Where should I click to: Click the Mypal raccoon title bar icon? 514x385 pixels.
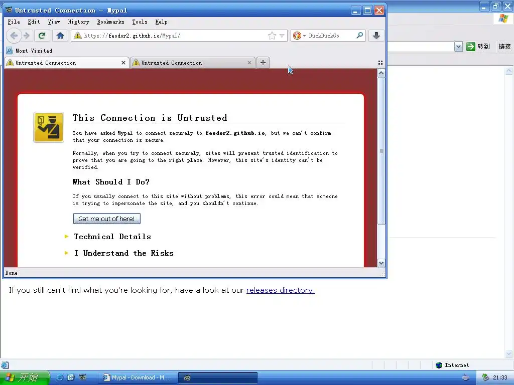pyautogui.click(x=9, y=10)
